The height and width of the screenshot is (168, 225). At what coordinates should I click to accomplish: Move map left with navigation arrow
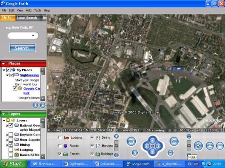[147, 146]
